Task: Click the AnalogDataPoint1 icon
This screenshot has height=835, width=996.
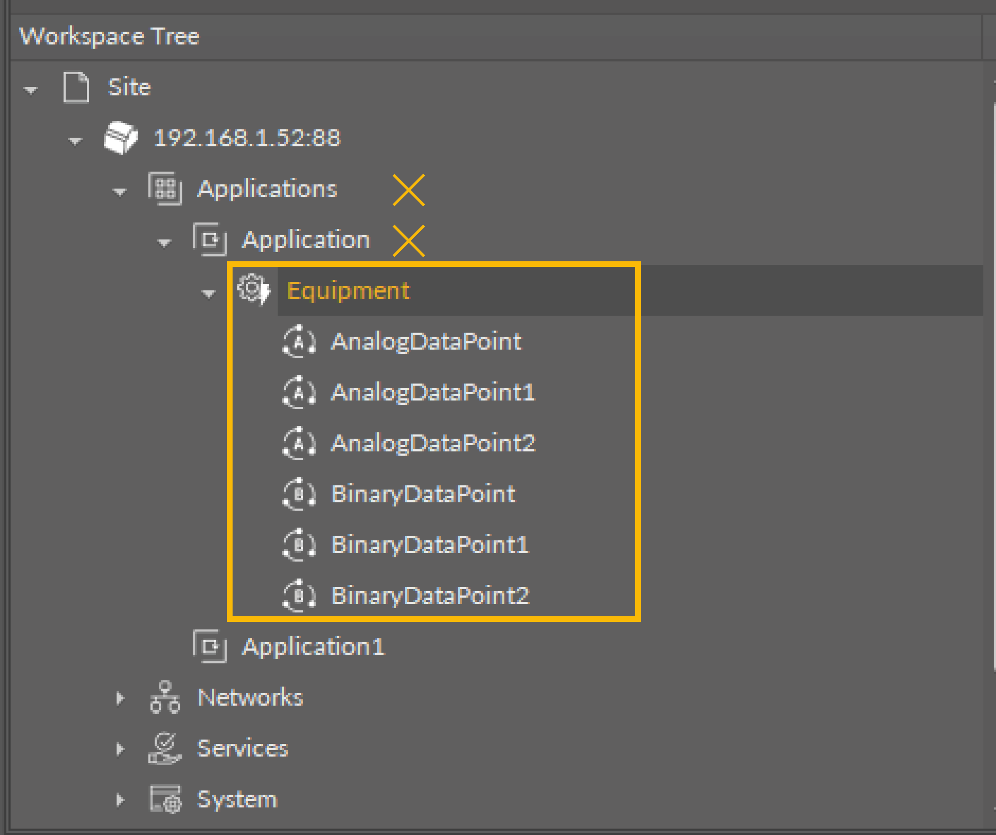Action: pyautogui.click(x=298, y=392)
